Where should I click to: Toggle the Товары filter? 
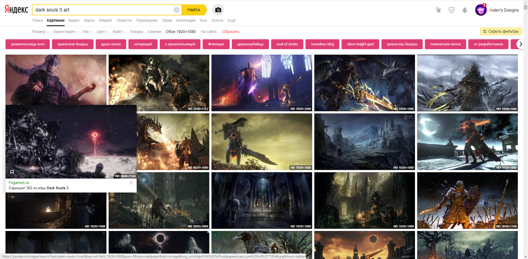click(136, 32)
